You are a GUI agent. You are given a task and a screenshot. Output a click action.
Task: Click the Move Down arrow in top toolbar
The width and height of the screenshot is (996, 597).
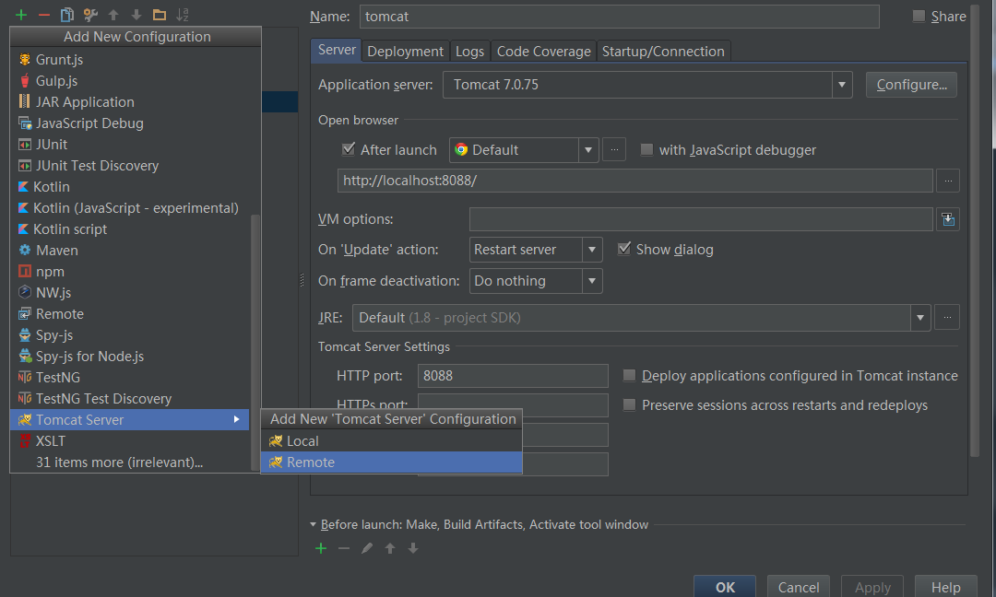coord(136,15)
